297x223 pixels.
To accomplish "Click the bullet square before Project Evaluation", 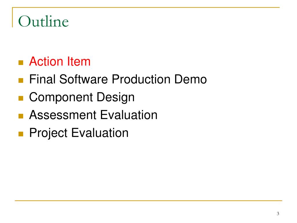I will [21, 134].
